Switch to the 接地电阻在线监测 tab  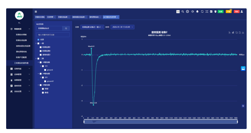pos(79,17)
